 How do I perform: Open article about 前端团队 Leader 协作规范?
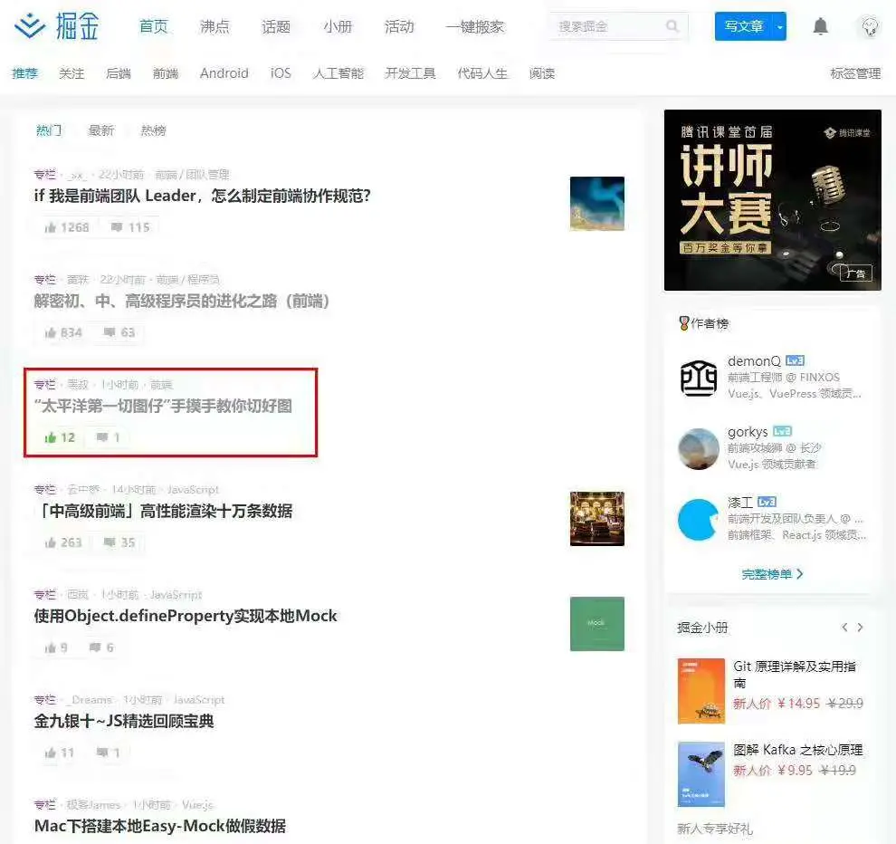point(203,197)
